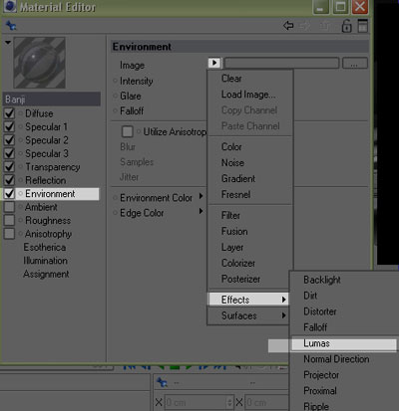The height and width of the screenshot is (411, 399).
Task: Click the Glare parameter label
Action: [x=131, y=97]
